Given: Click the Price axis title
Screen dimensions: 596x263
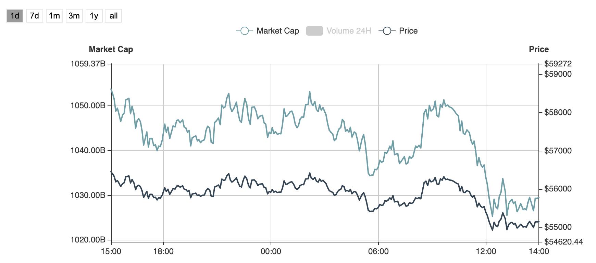Looking at the screenshot, I should click(538, 49).
